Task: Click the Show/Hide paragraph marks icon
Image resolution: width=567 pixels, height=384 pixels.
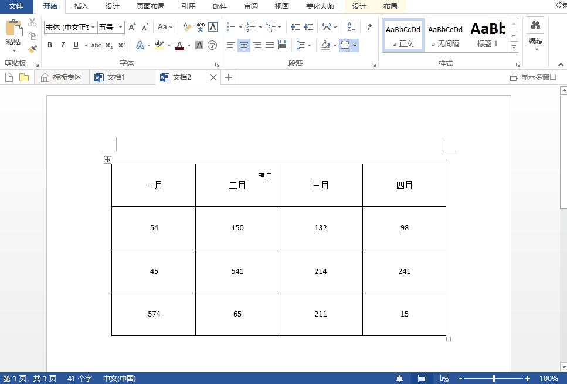Action: tap(368, 26)
